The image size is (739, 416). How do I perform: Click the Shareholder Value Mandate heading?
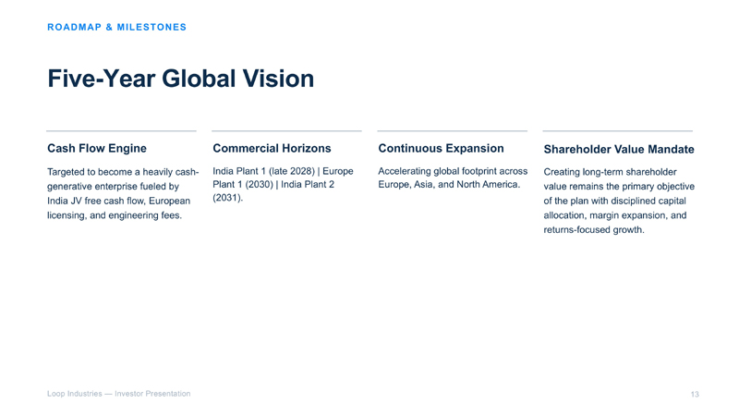619,149
